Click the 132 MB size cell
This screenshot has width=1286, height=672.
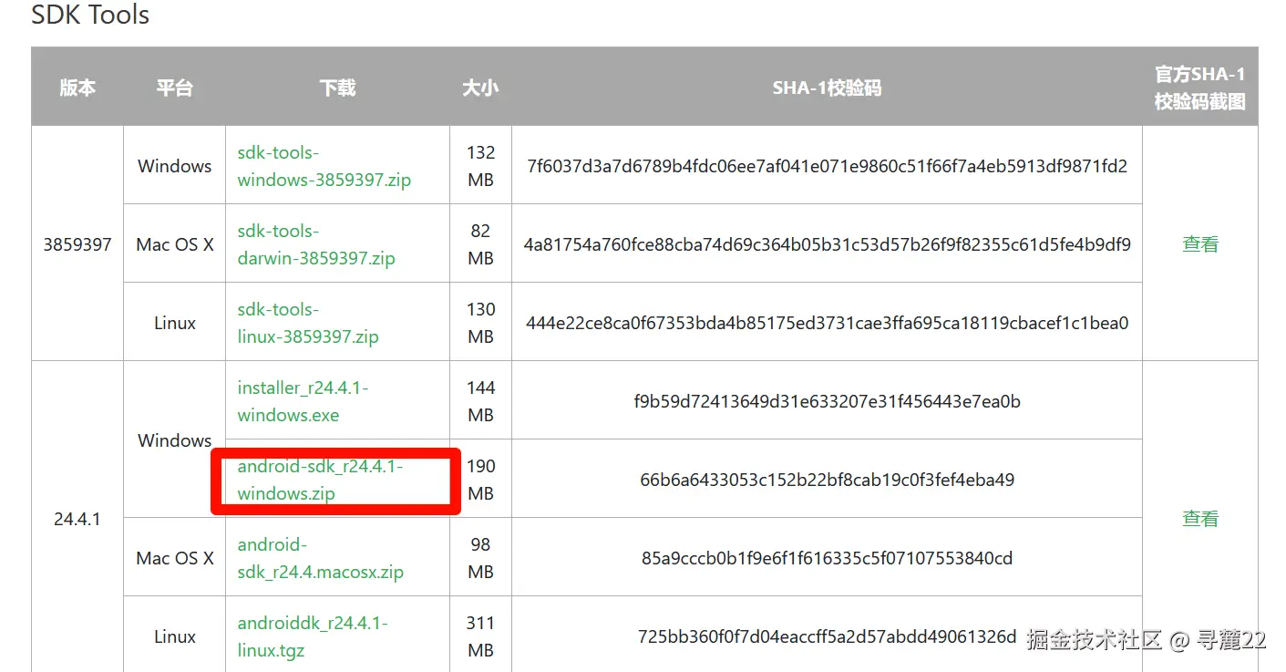click(480, 166)
